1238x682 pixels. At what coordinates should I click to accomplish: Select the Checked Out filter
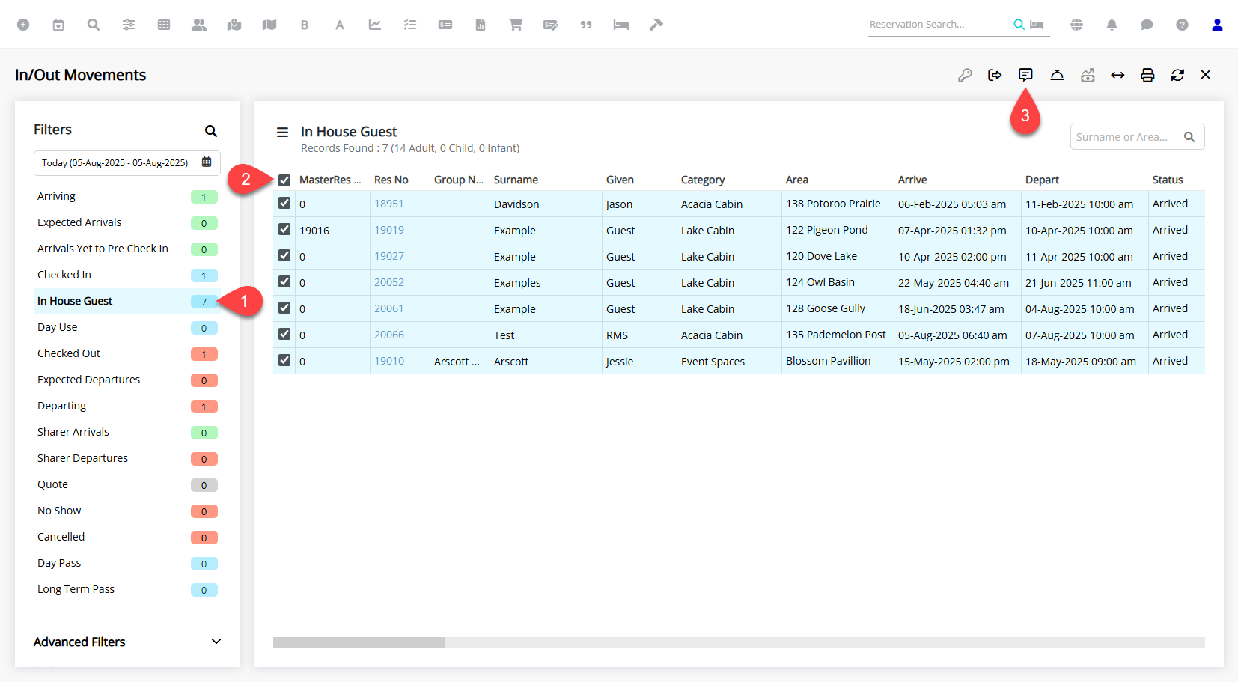tap(127, 353)
